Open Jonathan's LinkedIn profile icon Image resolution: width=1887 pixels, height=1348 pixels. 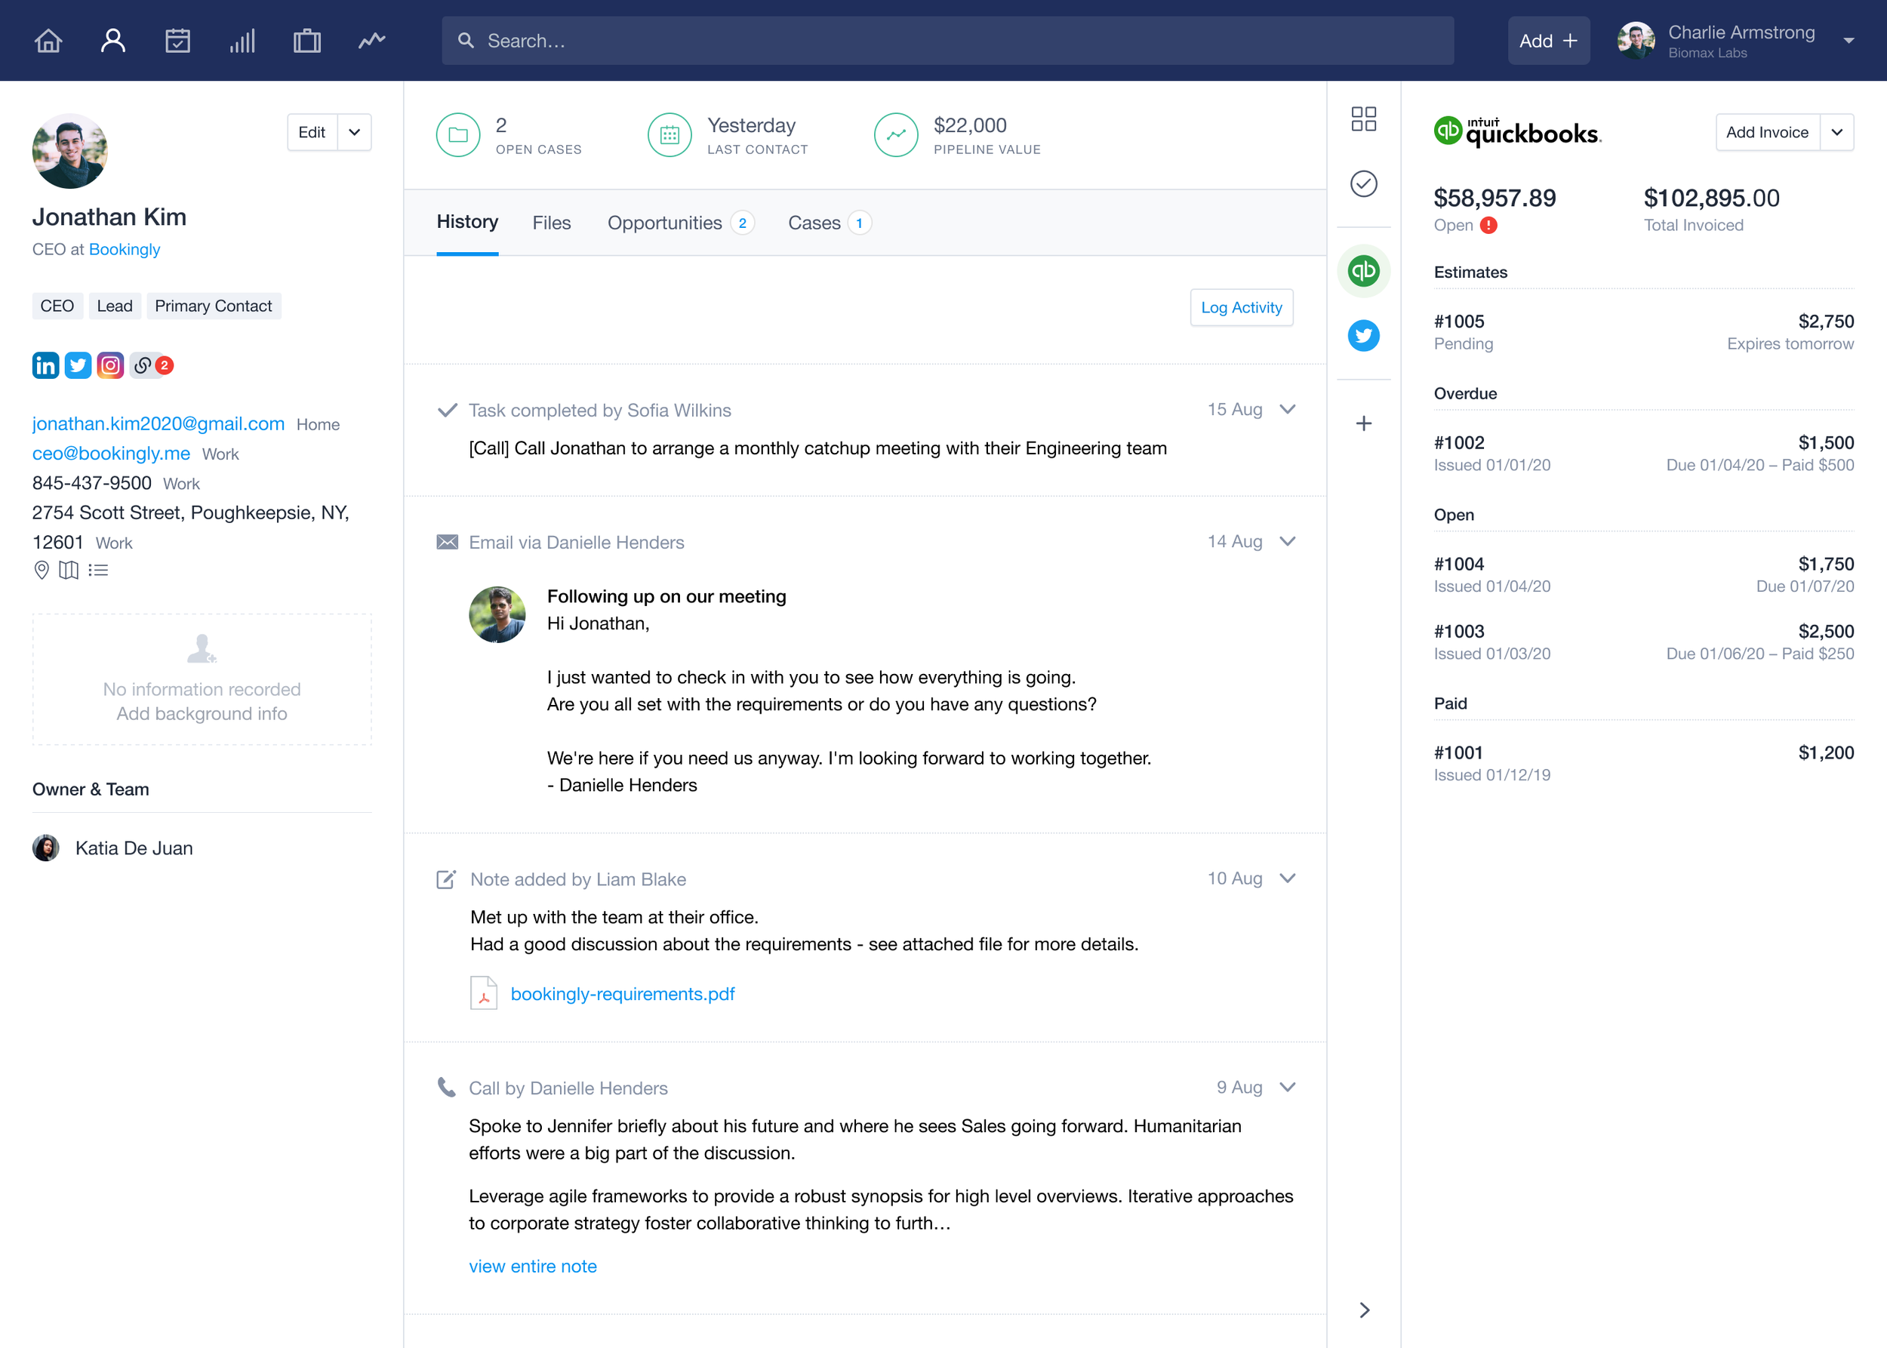pos(45,365)
